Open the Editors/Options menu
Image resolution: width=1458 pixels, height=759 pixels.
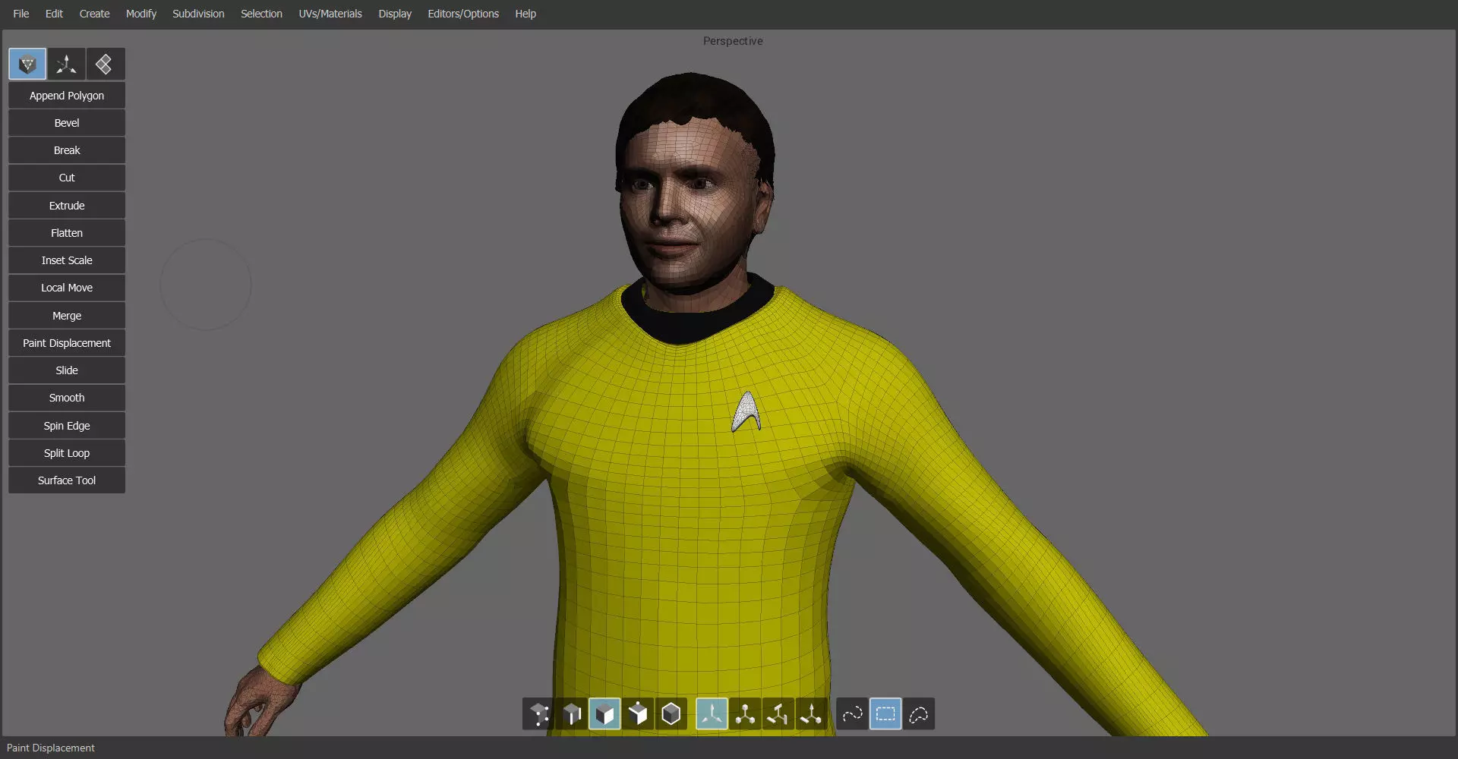463,14
